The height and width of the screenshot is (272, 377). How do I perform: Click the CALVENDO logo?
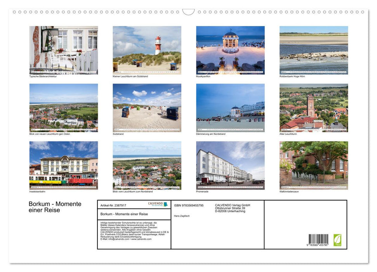158,204
